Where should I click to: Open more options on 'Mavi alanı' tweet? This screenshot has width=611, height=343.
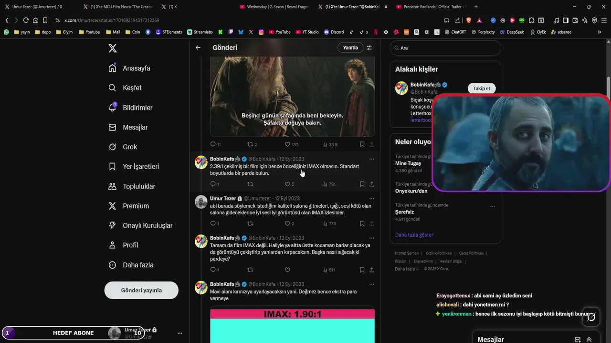[372, 284]
